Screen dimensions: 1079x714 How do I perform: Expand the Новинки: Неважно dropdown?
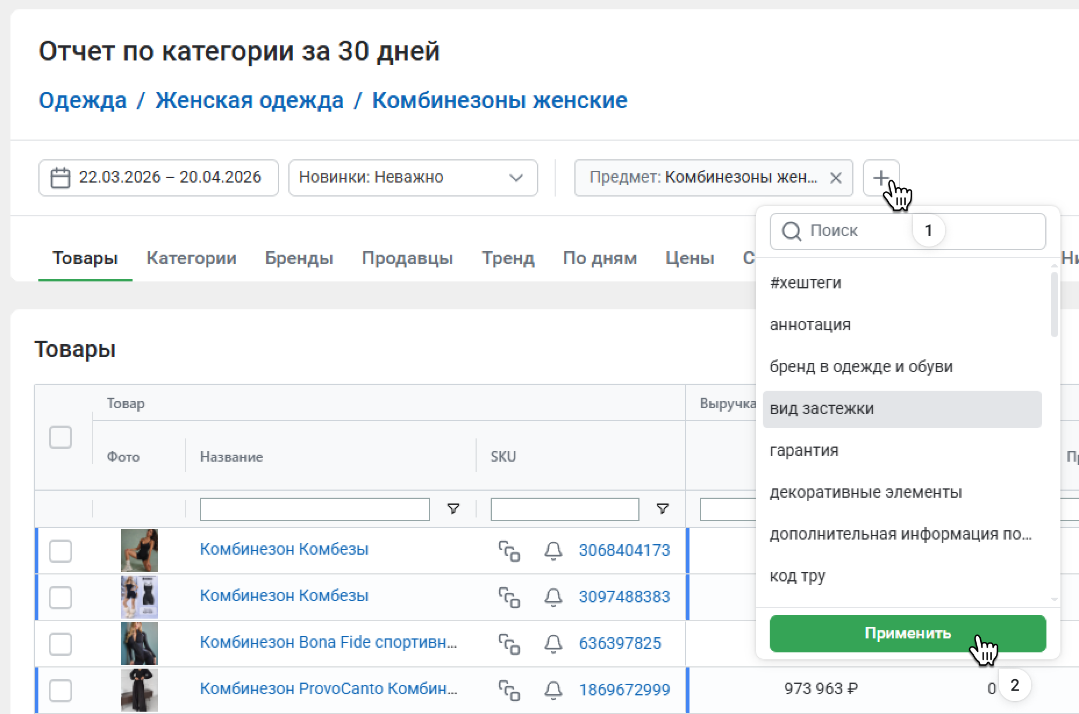413,177
